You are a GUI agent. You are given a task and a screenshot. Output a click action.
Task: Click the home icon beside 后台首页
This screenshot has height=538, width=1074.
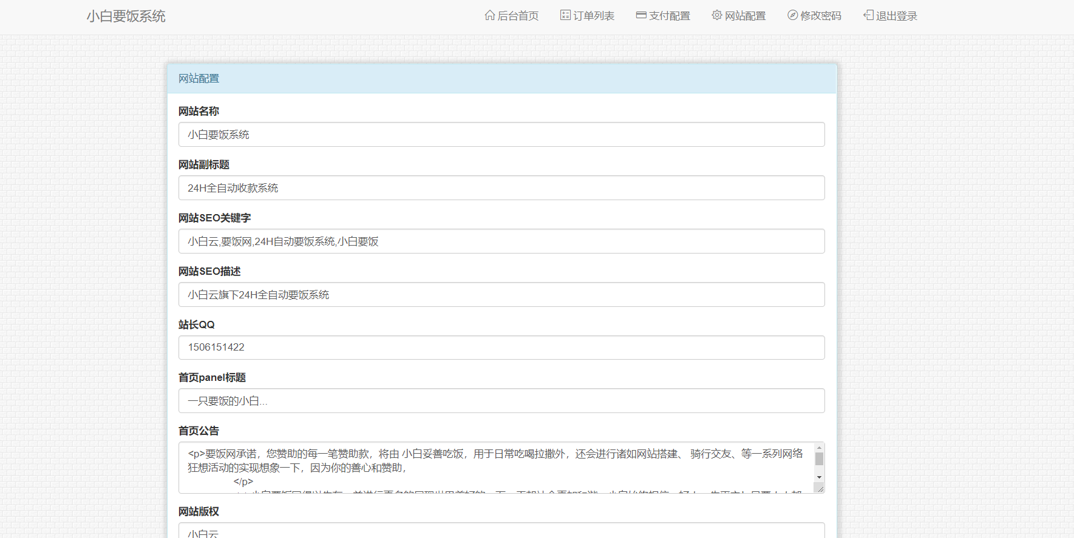pyautogui.click(x=489, y=15)
